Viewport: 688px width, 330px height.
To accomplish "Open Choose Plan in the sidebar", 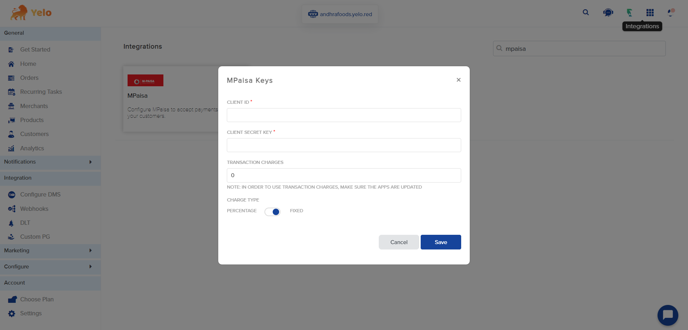I will [x=37, y=300].
